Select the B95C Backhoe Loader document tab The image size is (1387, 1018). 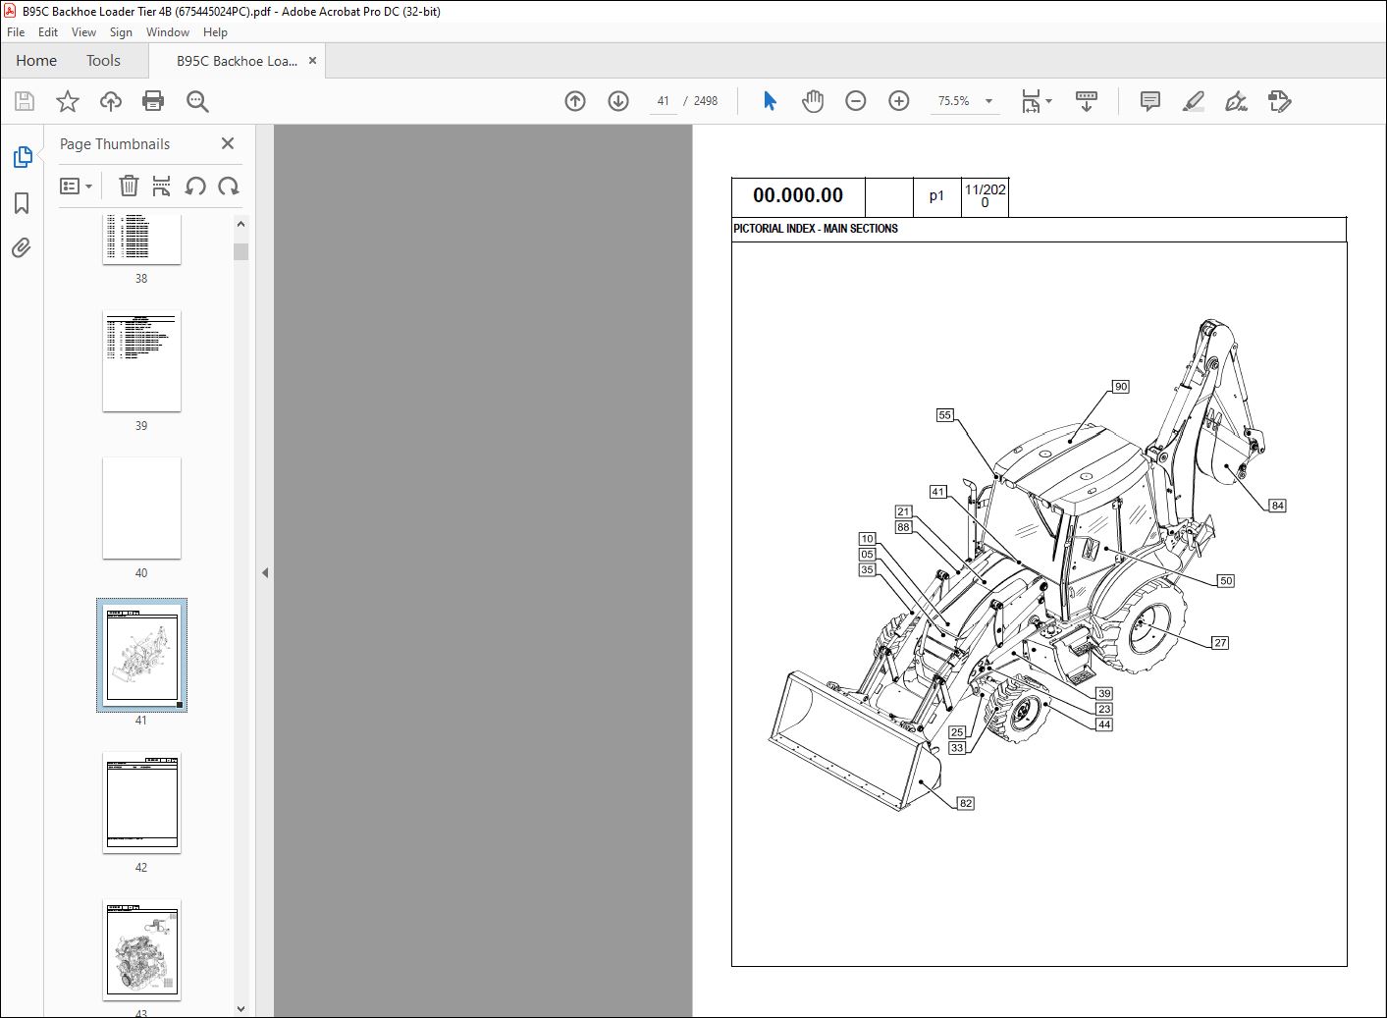[237, 61]
